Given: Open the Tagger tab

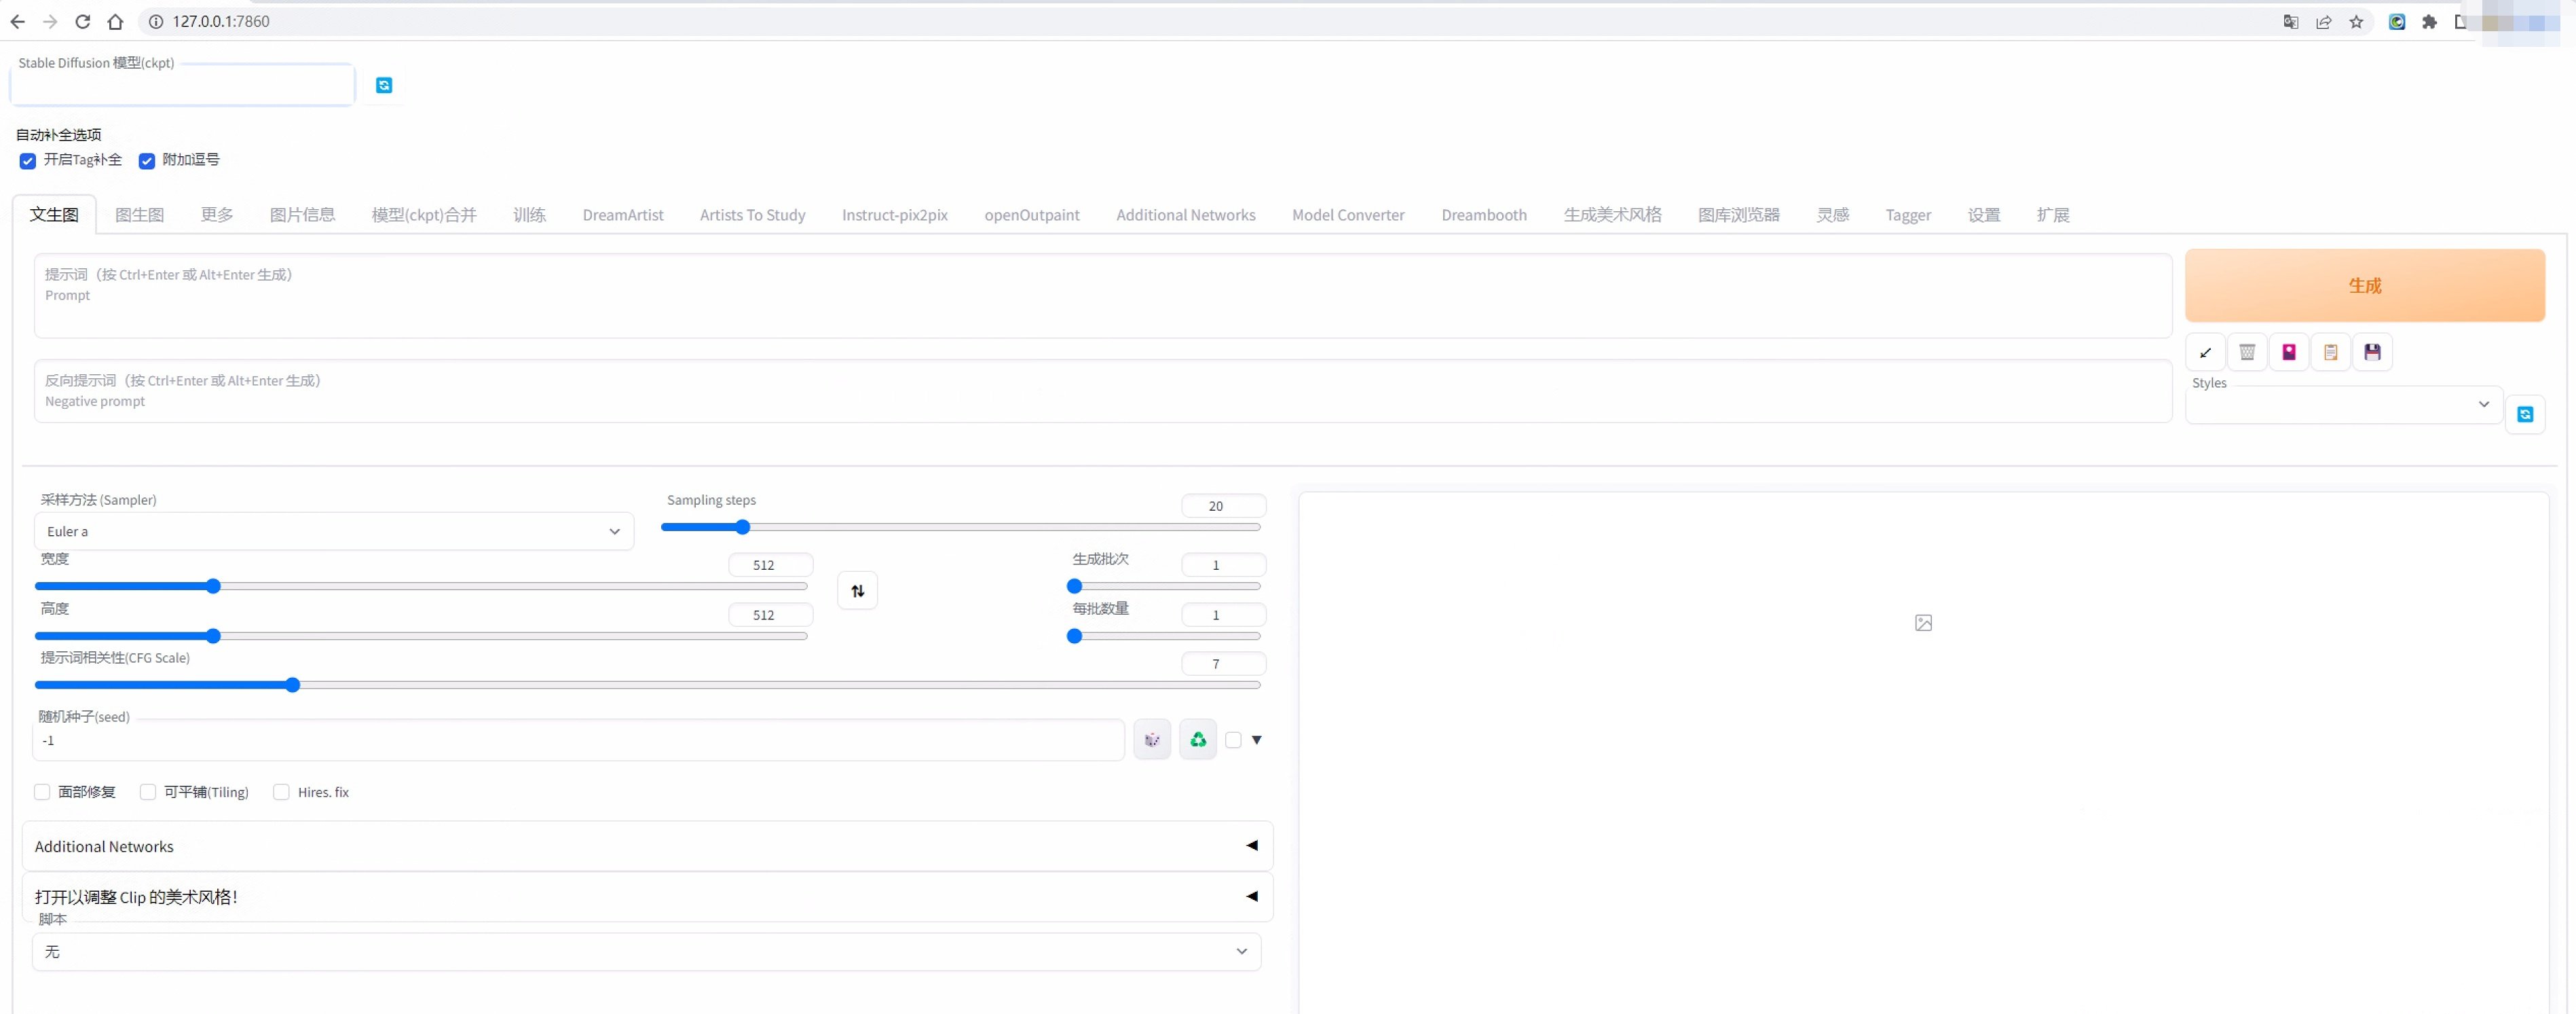Looking at the screenshot, I should coord(1908,215).
